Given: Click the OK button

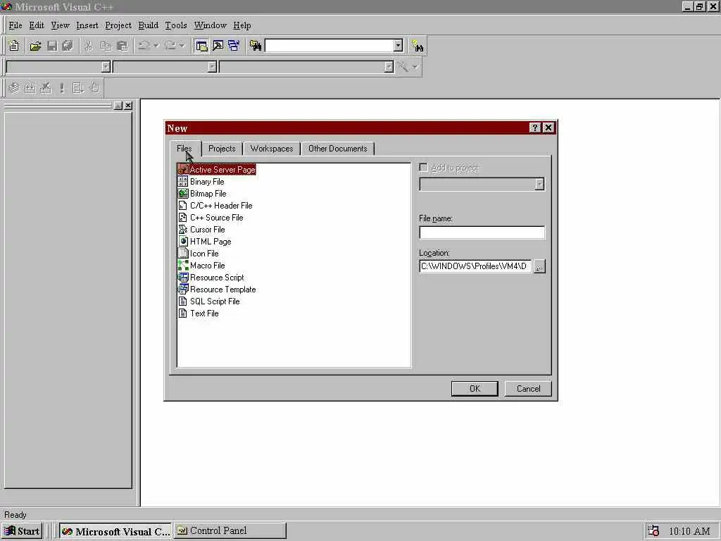Looking at the screenshot, I should click(x=475, y=389).
